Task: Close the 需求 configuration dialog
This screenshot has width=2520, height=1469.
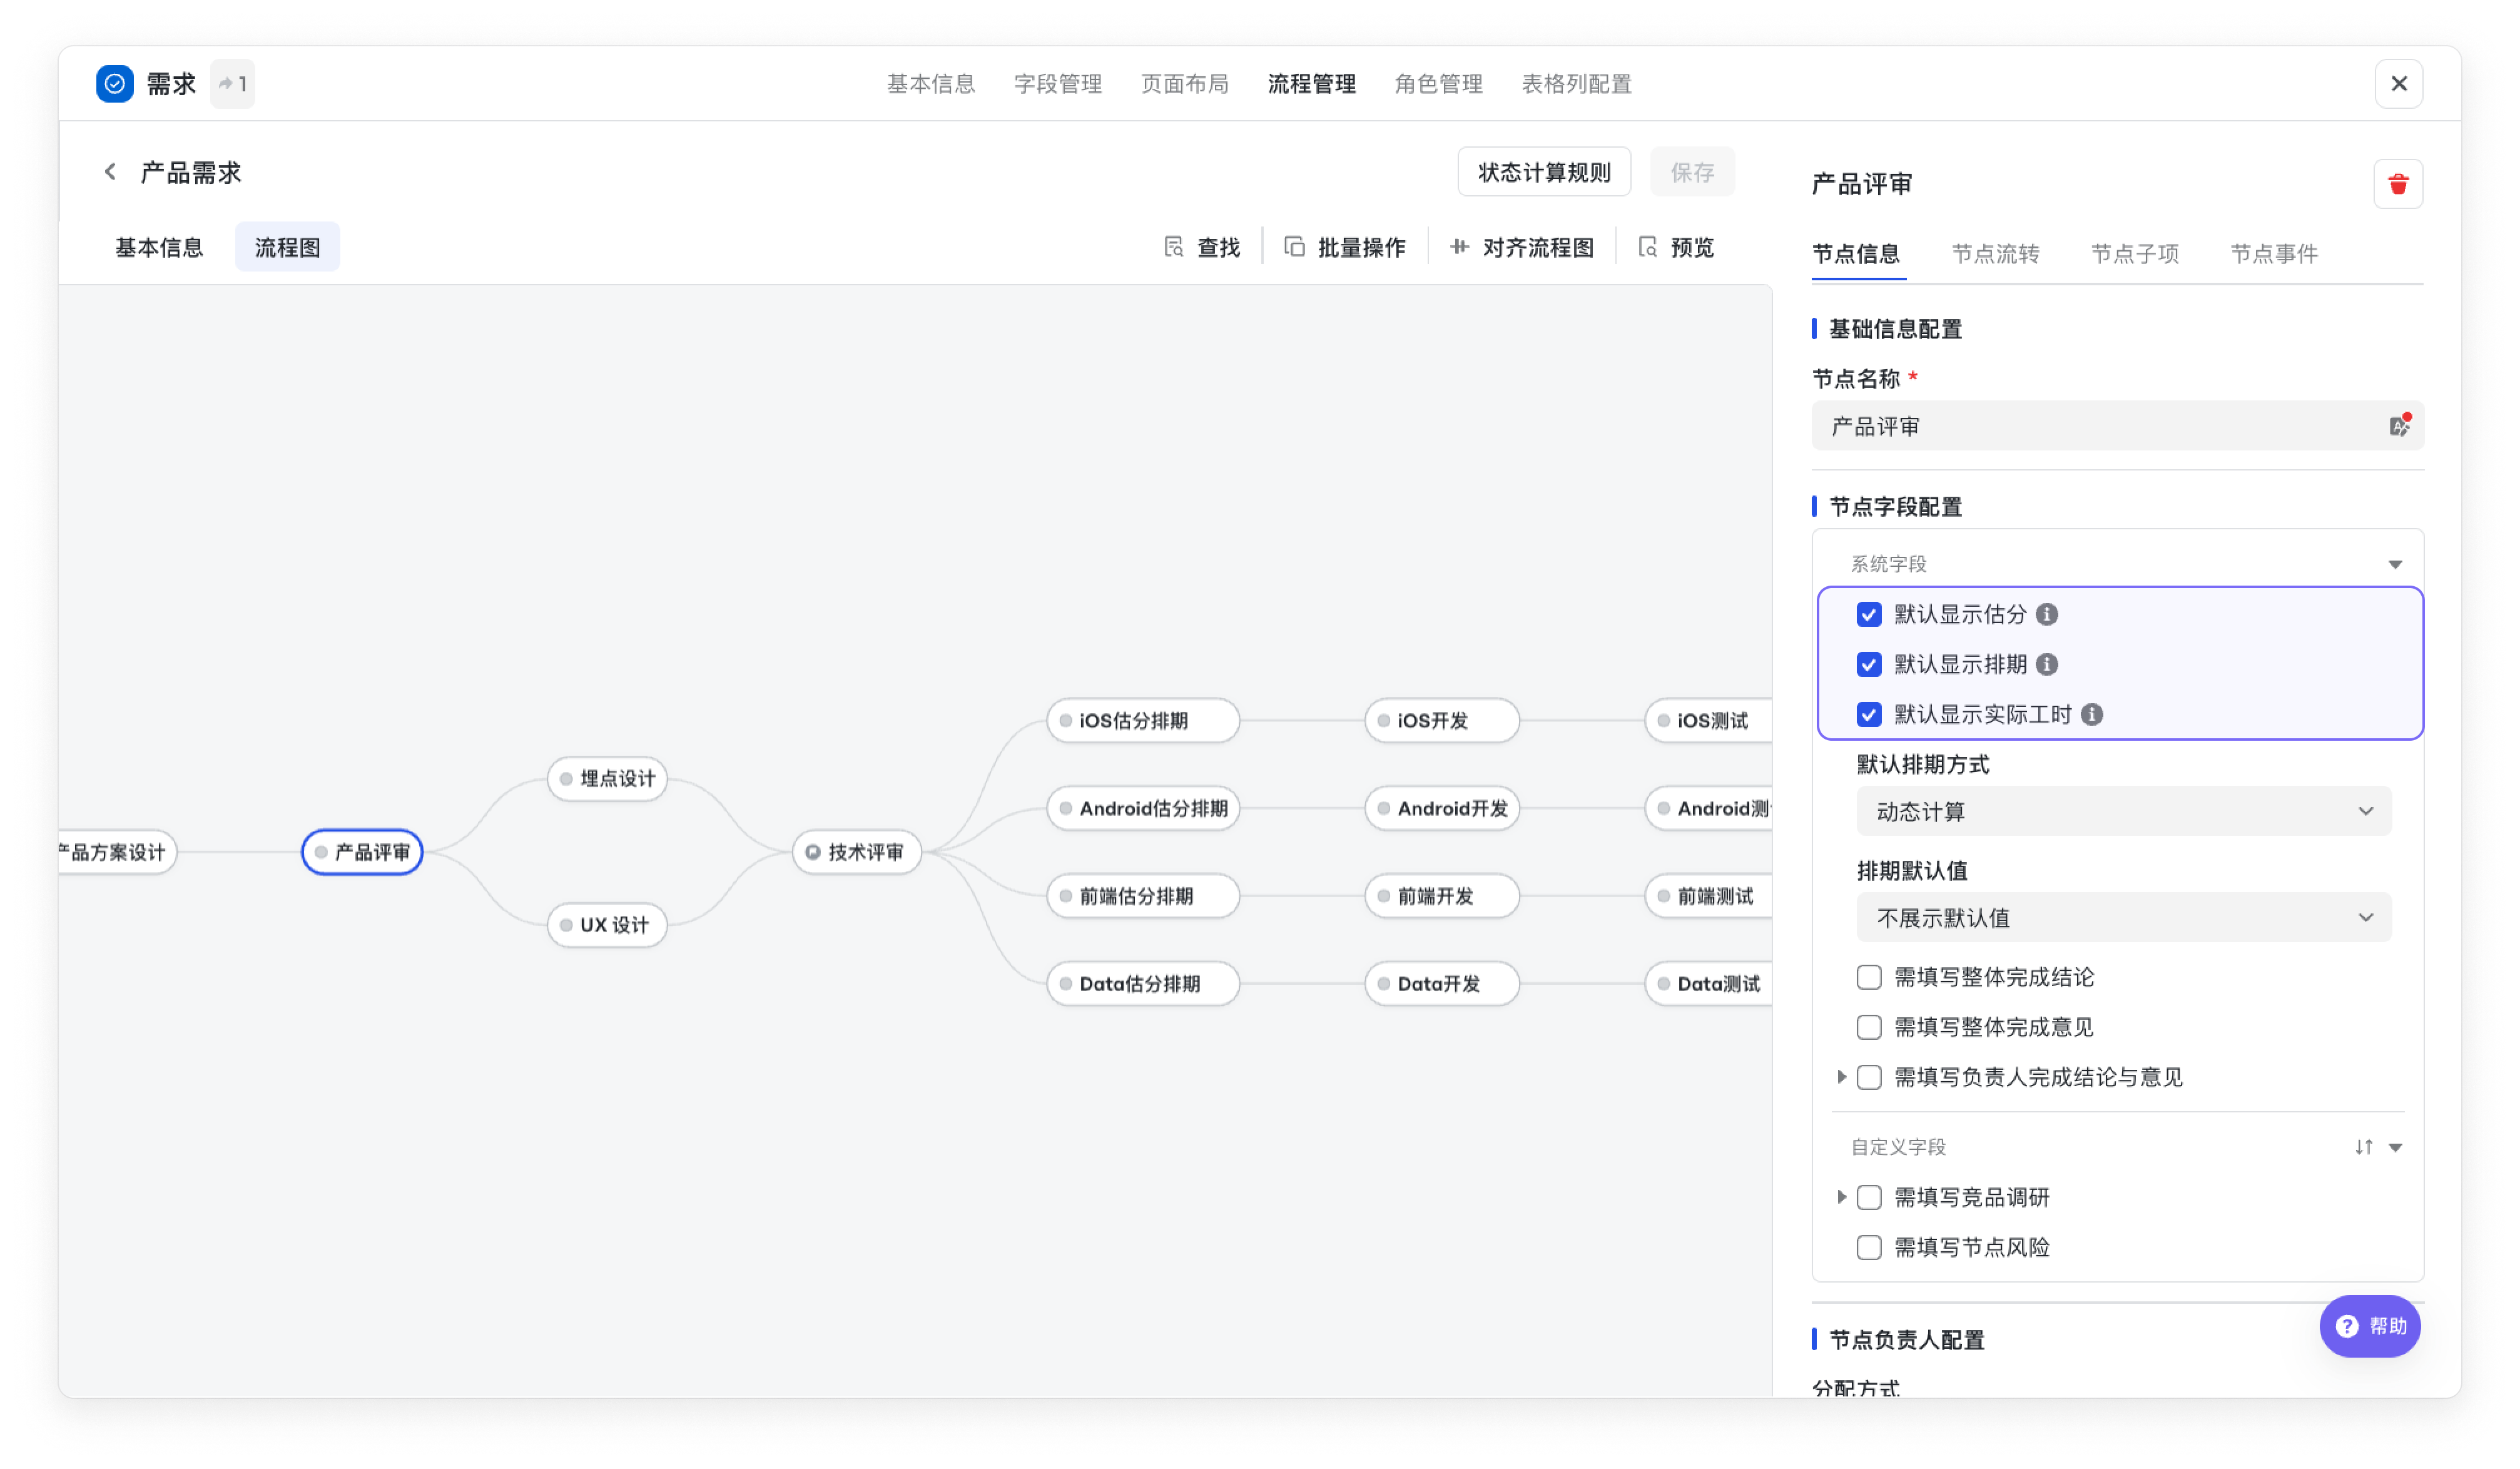Action: pyautogui.click(x=2398, y=84)
